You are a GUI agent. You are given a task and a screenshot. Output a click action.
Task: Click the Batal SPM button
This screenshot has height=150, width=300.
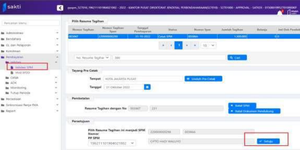242,105
